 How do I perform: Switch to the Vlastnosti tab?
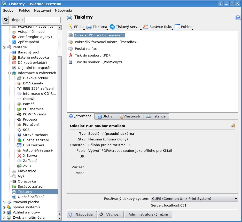pyautogui.click(x=130, y=116)
